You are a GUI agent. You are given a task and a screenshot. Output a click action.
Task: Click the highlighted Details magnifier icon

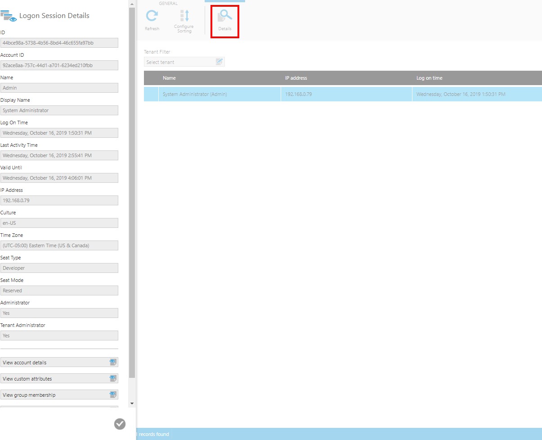[224, 16]
